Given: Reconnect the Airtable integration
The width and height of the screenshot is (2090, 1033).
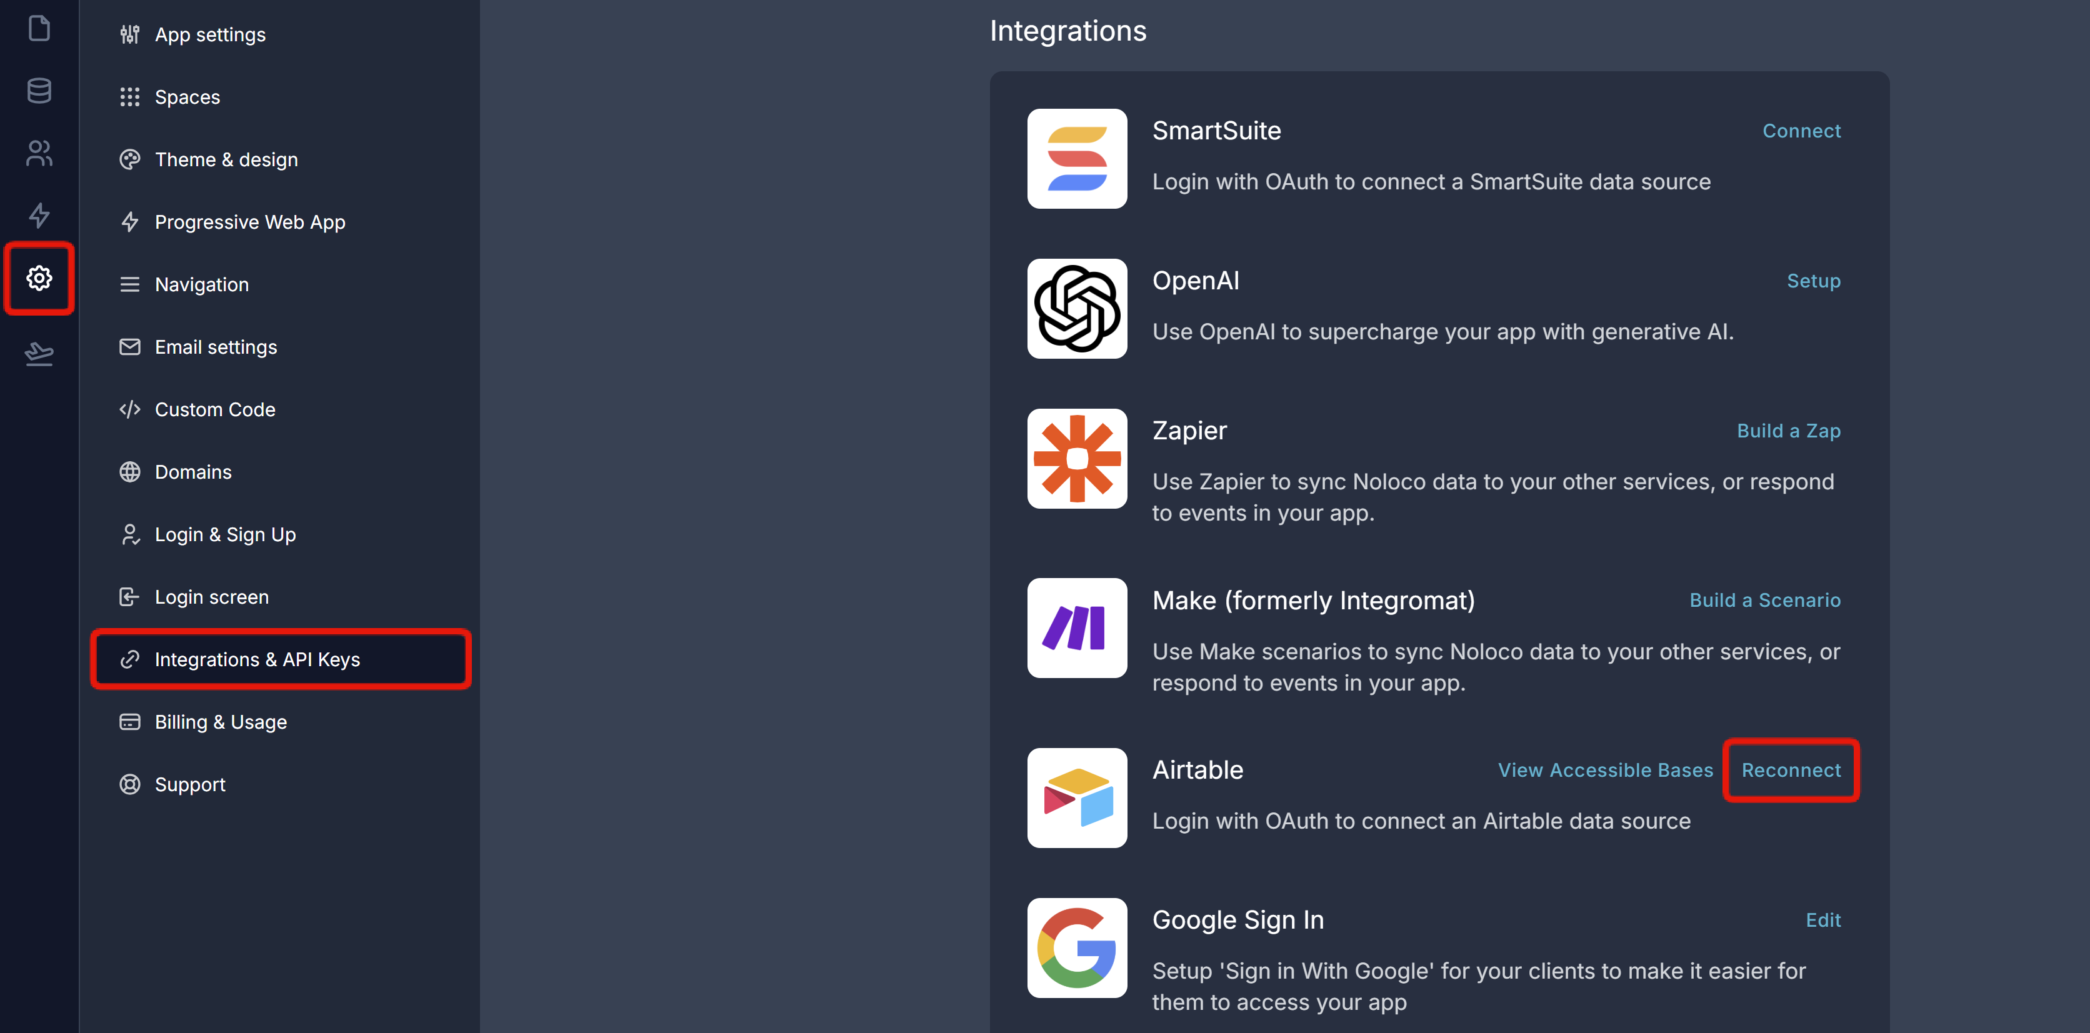Looking at the screenshot, I should point(1791,770).
